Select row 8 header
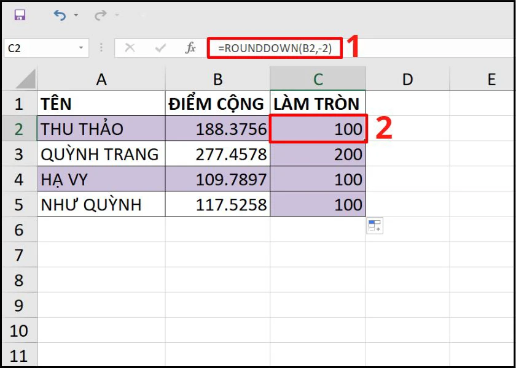The image size is (516, 368). [x=19, y=280]
